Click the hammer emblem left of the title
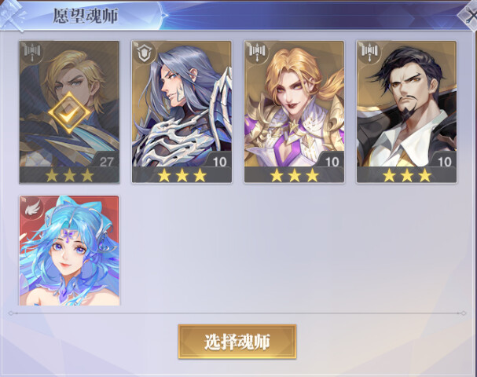The width and height of the screenshot is (477, 377). pyautogui.click(x=13, y=15)
